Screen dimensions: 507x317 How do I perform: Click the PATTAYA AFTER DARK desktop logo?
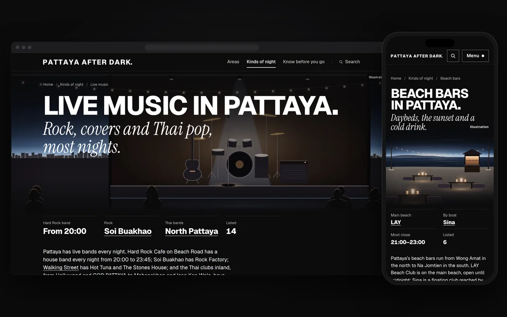pyautogui.click(x=88, y=62)
